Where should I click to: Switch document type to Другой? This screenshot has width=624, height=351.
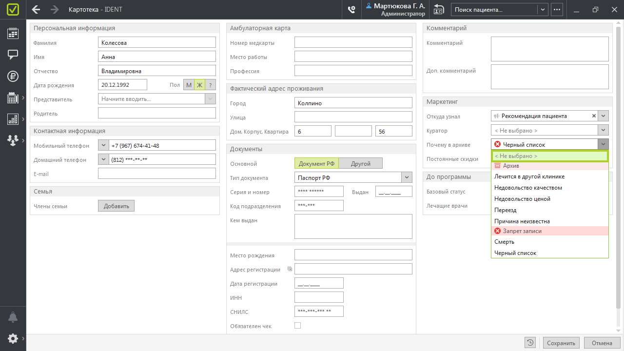pos(361,164)
